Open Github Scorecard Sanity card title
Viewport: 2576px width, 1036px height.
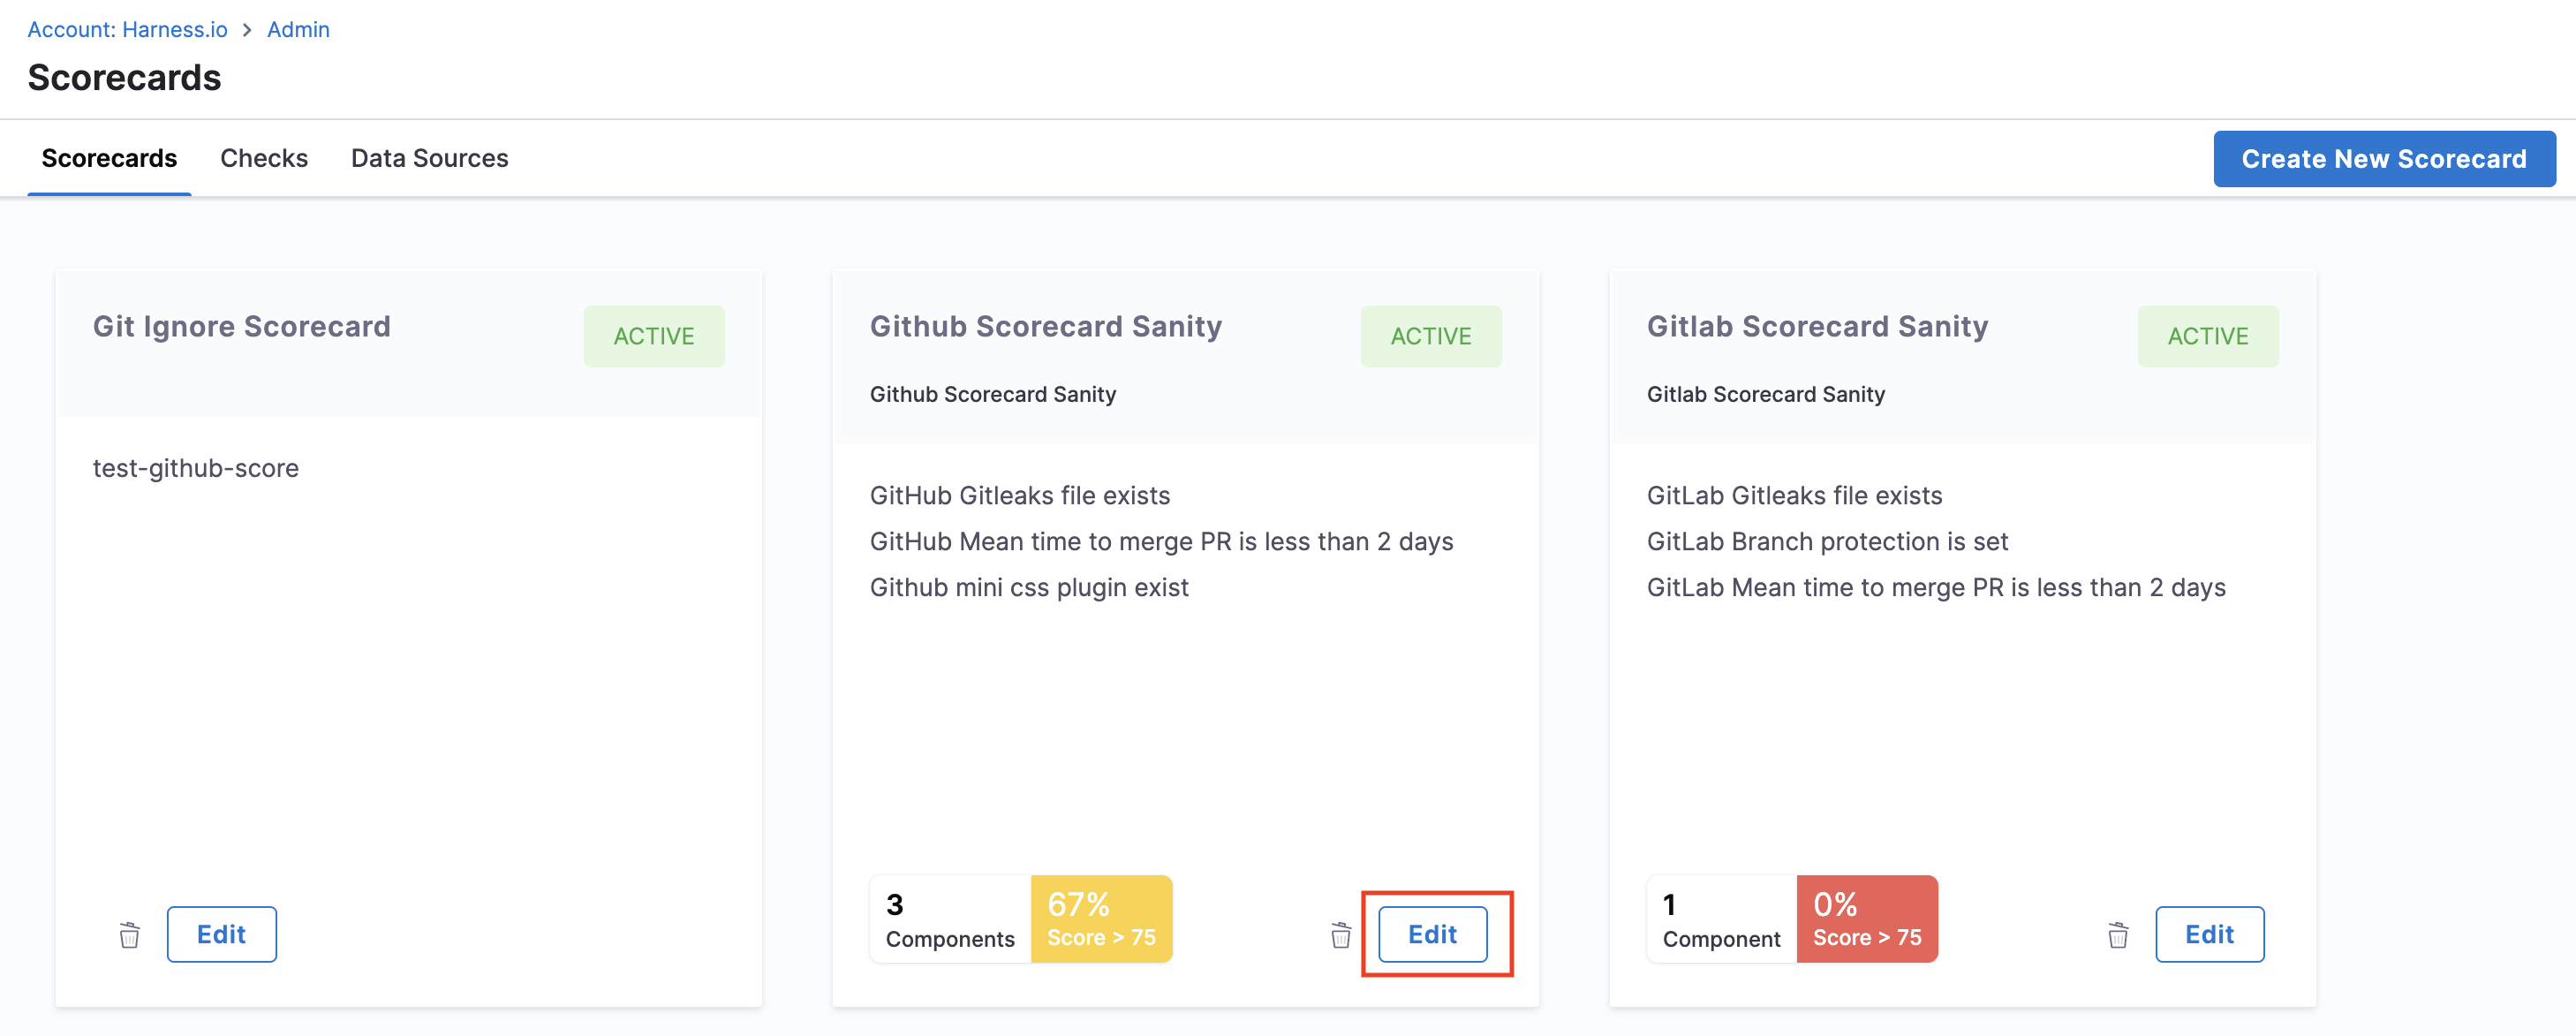1045,326
